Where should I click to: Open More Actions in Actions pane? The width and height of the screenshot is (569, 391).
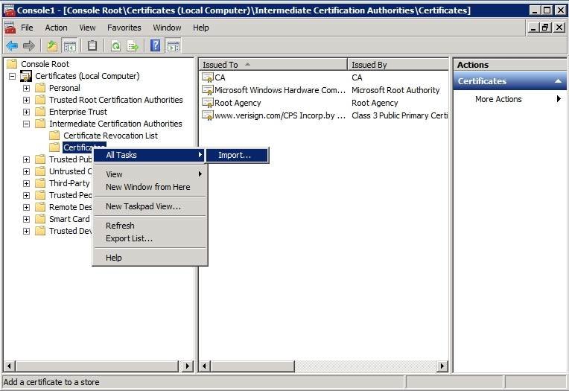tap(510, 99)
